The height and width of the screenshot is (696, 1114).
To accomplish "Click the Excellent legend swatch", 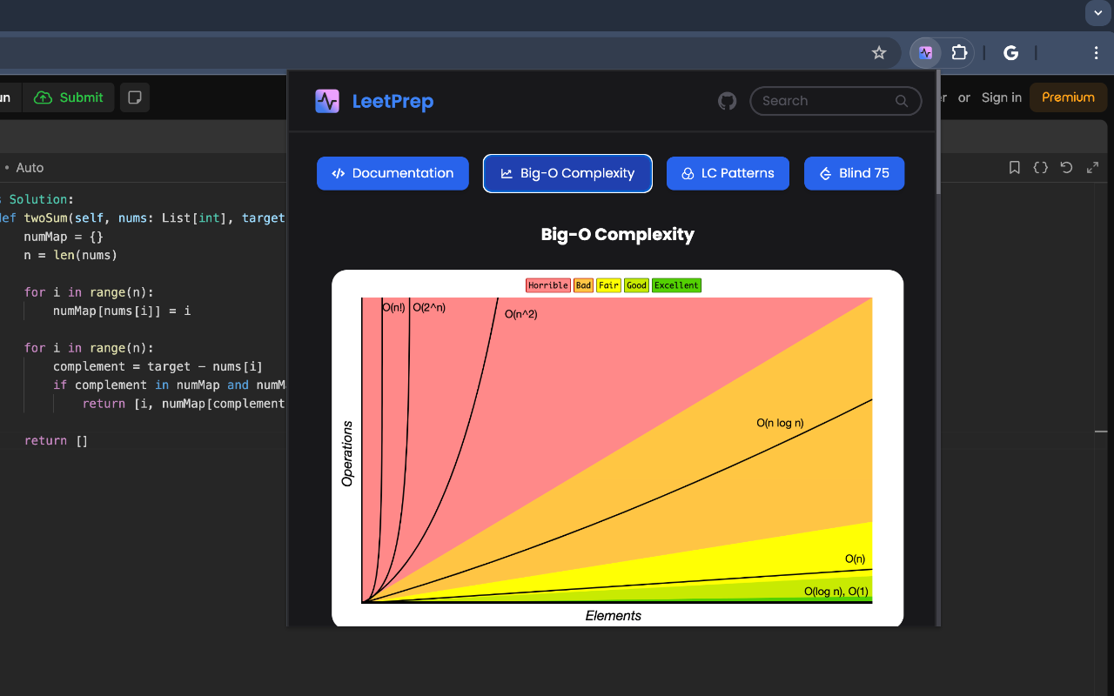I will [676, 285].
